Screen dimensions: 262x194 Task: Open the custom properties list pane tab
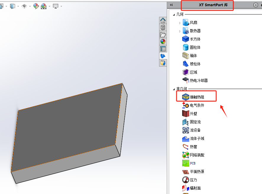[x=163, y=49]
